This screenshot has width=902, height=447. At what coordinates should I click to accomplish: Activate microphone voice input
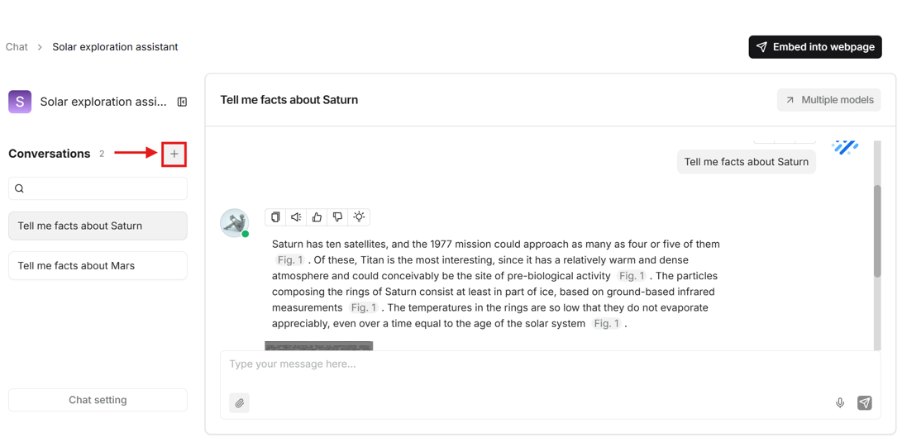tap(840, 403)
